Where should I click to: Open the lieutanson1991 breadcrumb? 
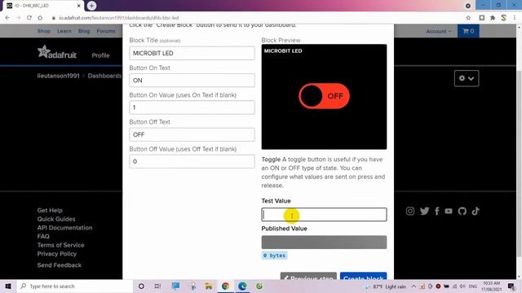click(x=58, y=76)
